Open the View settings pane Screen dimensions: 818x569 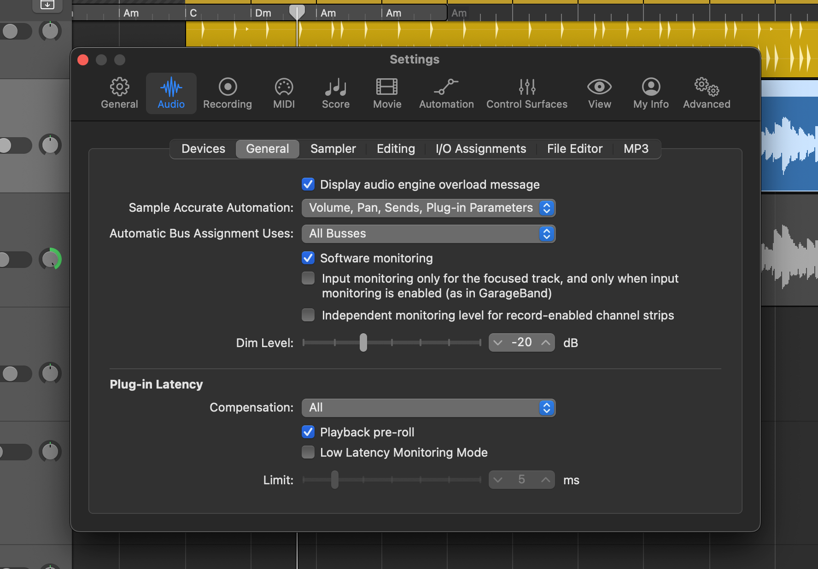599,93
